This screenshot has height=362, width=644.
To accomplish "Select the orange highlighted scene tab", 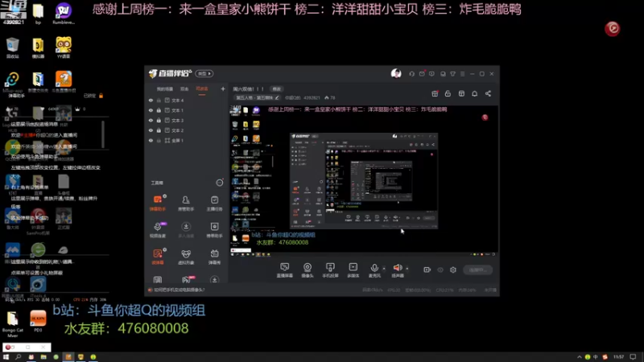I will click(x=202, y=89).
